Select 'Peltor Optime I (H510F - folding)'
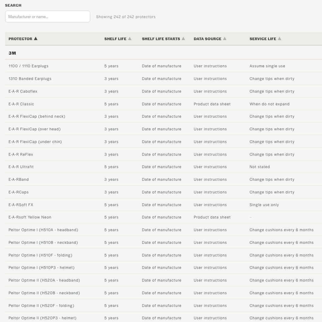Screen dimensions: 322x322 point(40,255)
